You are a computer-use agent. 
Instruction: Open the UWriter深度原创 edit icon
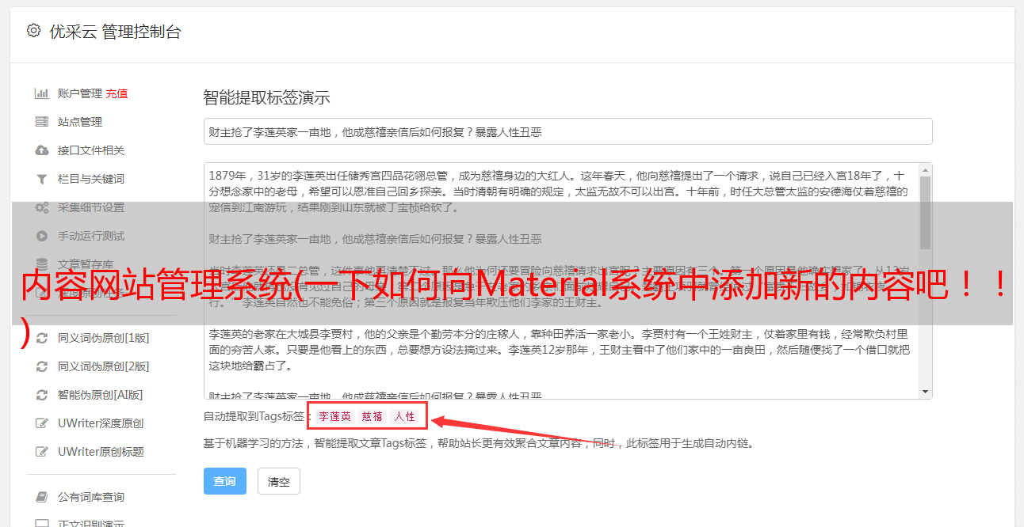click(42, 423)
